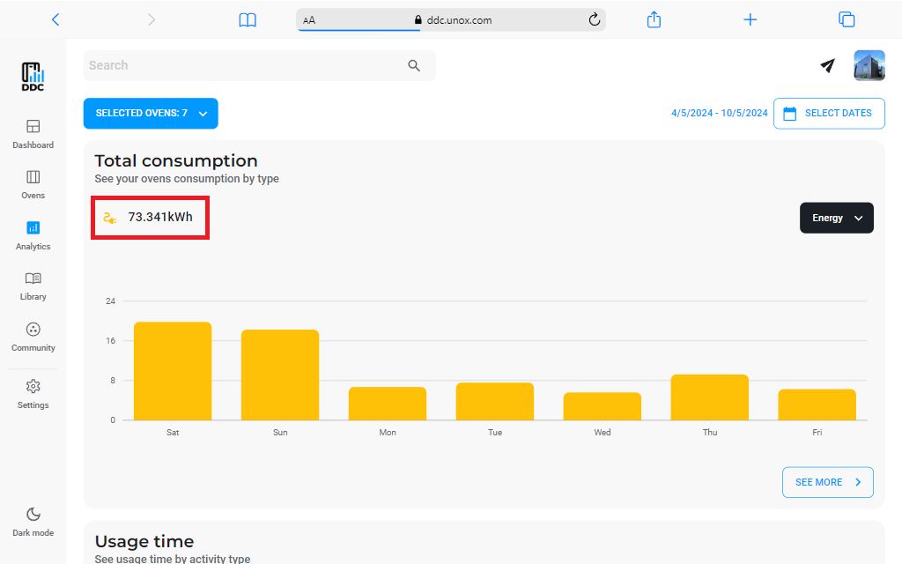
Task: Open the browser bookmarks book icon
Action: click(x=248, y=19)
